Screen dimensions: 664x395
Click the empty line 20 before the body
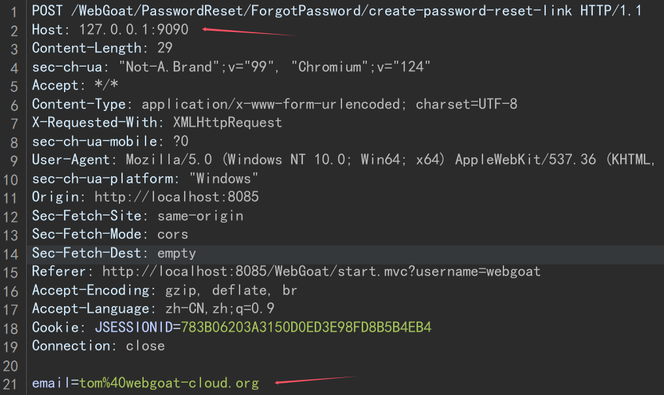point(345,365)
